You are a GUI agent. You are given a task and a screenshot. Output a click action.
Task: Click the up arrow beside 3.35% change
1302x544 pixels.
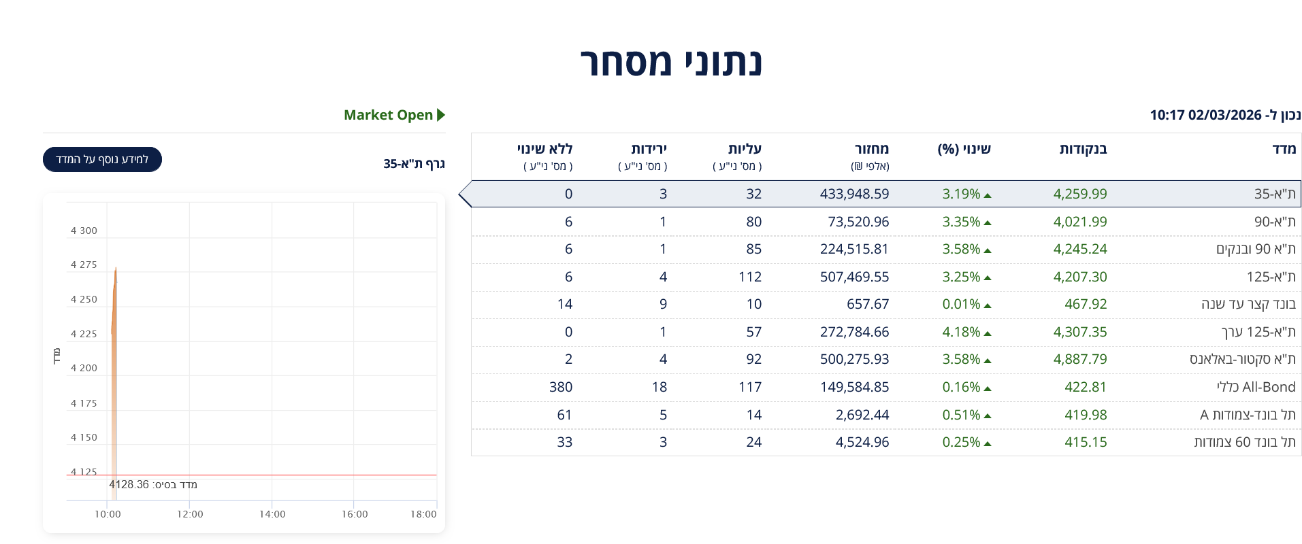(988, 223)
